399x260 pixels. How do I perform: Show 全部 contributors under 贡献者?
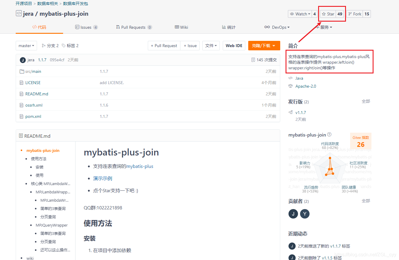[366, 201]
